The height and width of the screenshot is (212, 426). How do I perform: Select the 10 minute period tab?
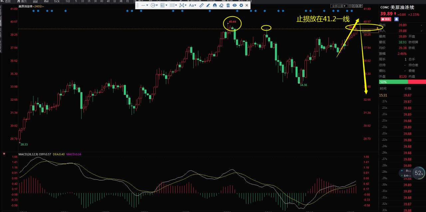coord(83,1)
